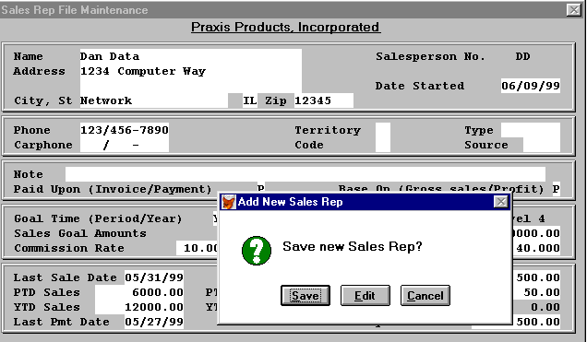Click the Address field 1234 Computer Way
587x342 pixels.
[190, 71]
